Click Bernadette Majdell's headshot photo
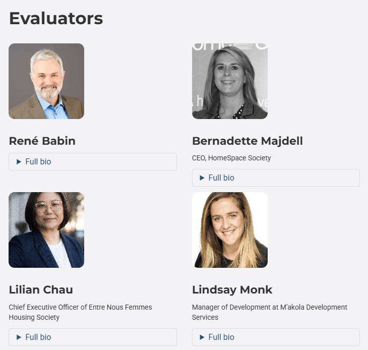The width and height of the screenshot is (368, 350). click(230, 81)
